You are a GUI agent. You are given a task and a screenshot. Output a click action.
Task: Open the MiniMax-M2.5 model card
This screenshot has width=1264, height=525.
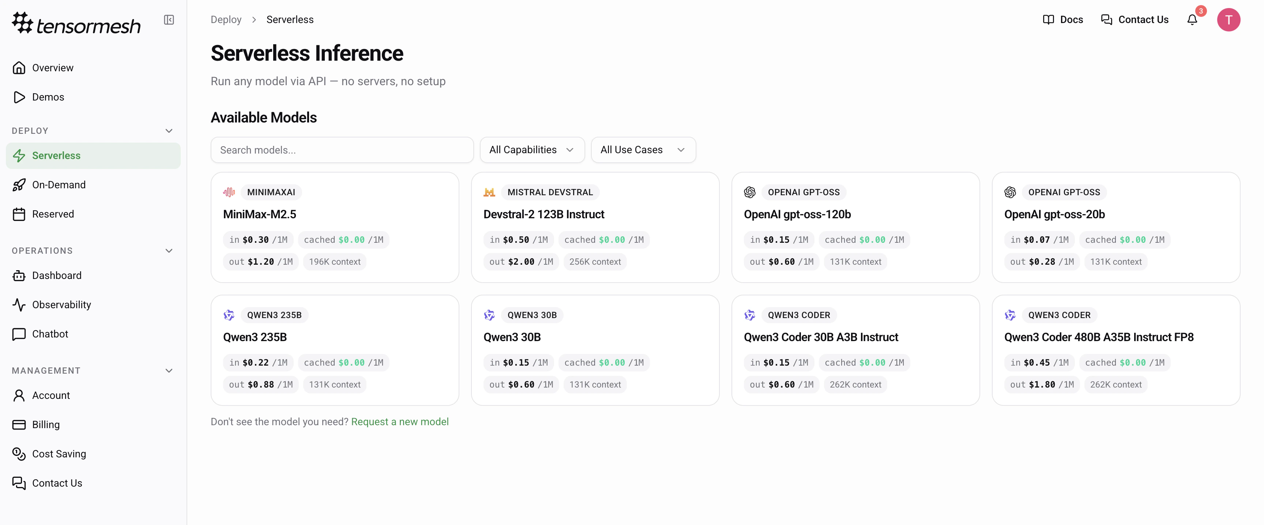[x=335, y=227]
